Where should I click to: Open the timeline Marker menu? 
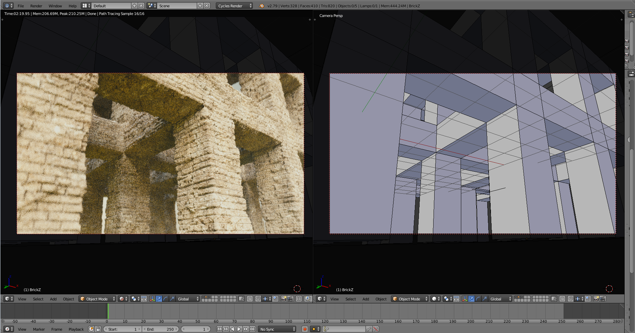(x=39, y=329)
